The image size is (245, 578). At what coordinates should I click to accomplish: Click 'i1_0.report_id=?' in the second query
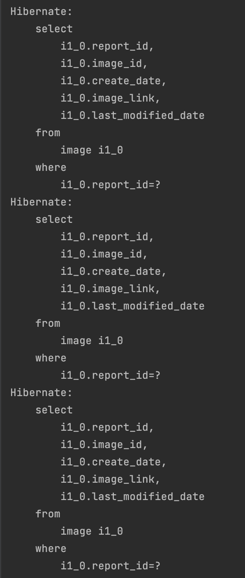click(110, 375)
